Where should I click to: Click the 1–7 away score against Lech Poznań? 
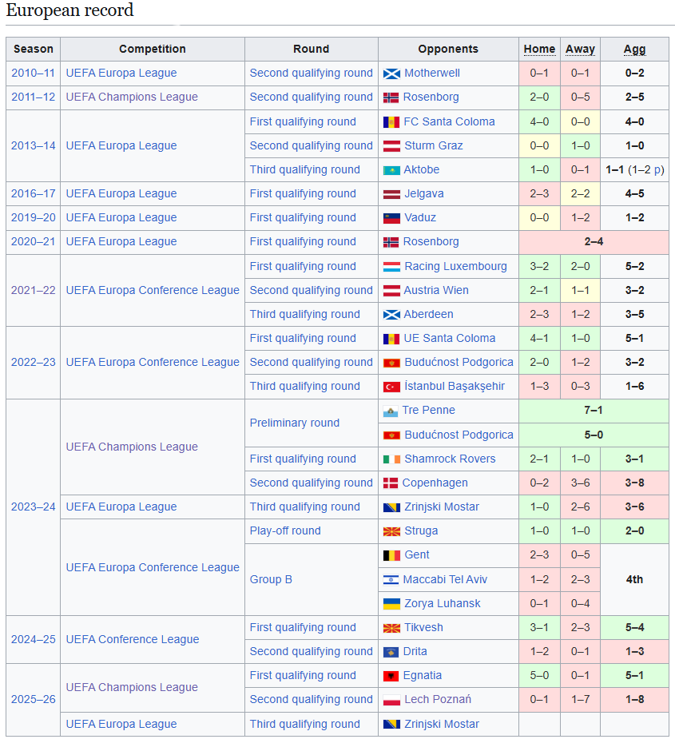pyautogui.click(x=580, y=699)
